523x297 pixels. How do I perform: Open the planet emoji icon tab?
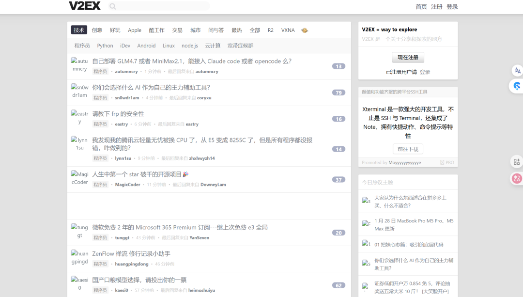[304, 30]
